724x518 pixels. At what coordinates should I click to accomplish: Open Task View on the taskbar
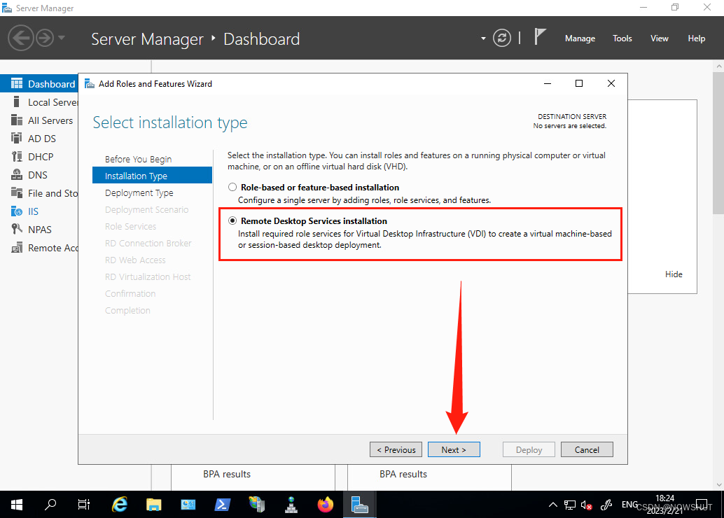point(83,505)
